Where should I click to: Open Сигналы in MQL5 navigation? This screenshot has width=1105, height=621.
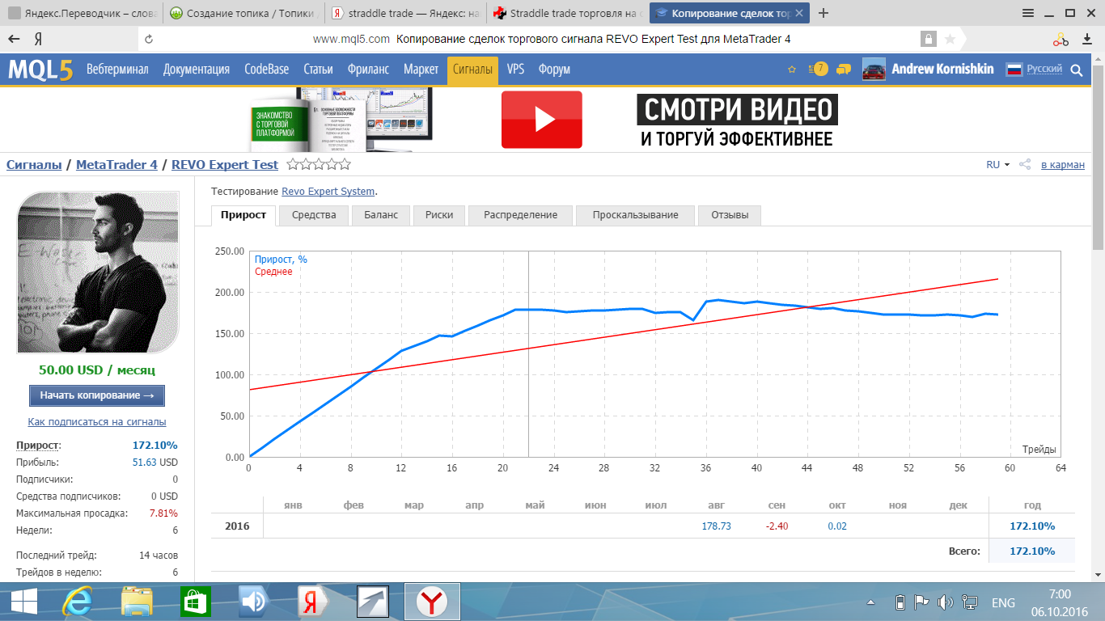click(472, 70)
